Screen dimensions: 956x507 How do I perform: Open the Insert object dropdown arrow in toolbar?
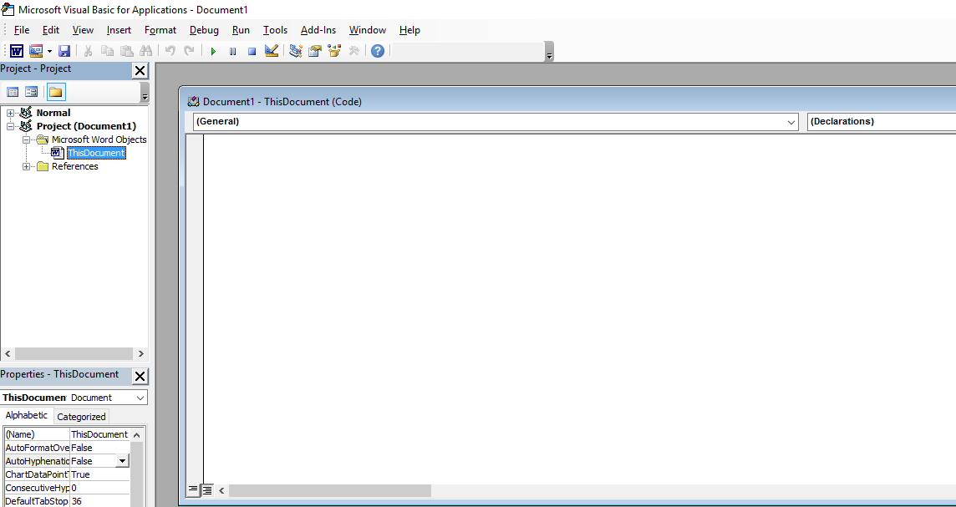tap(49, 51)
